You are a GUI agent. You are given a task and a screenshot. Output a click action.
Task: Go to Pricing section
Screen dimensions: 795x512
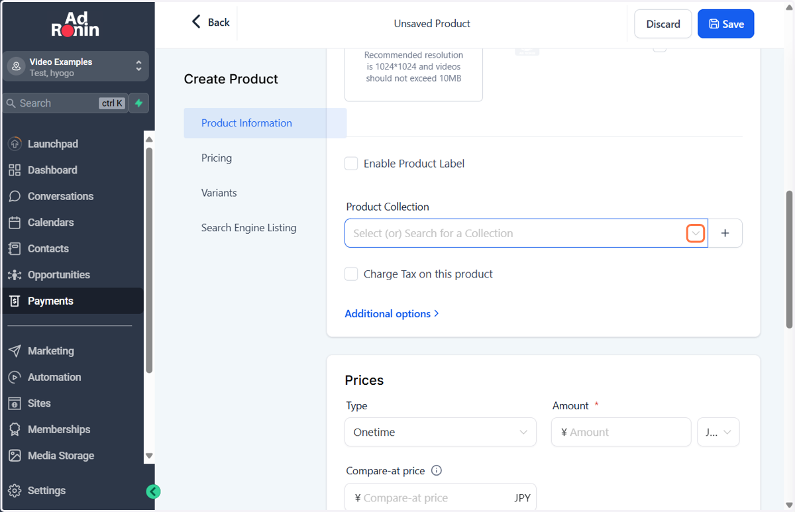[x=217, y=158]
